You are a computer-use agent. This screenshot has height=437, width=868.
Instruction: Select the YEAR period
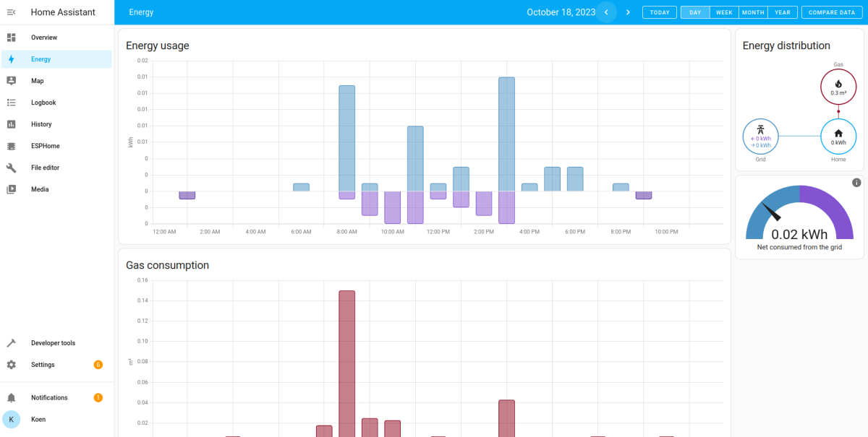pos(783,12)
